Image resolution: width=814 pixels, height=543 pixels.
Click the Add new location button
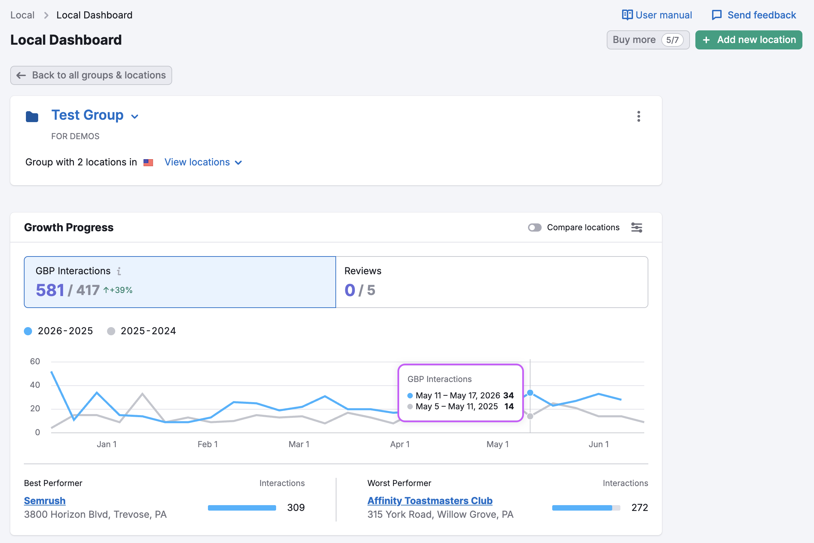click(749, 40)
